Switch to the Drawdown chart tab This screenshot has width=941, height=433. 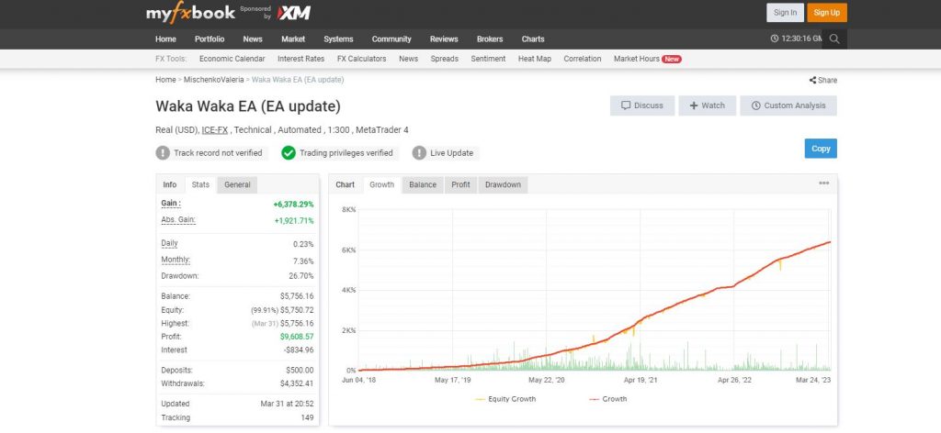pos(503,184)
